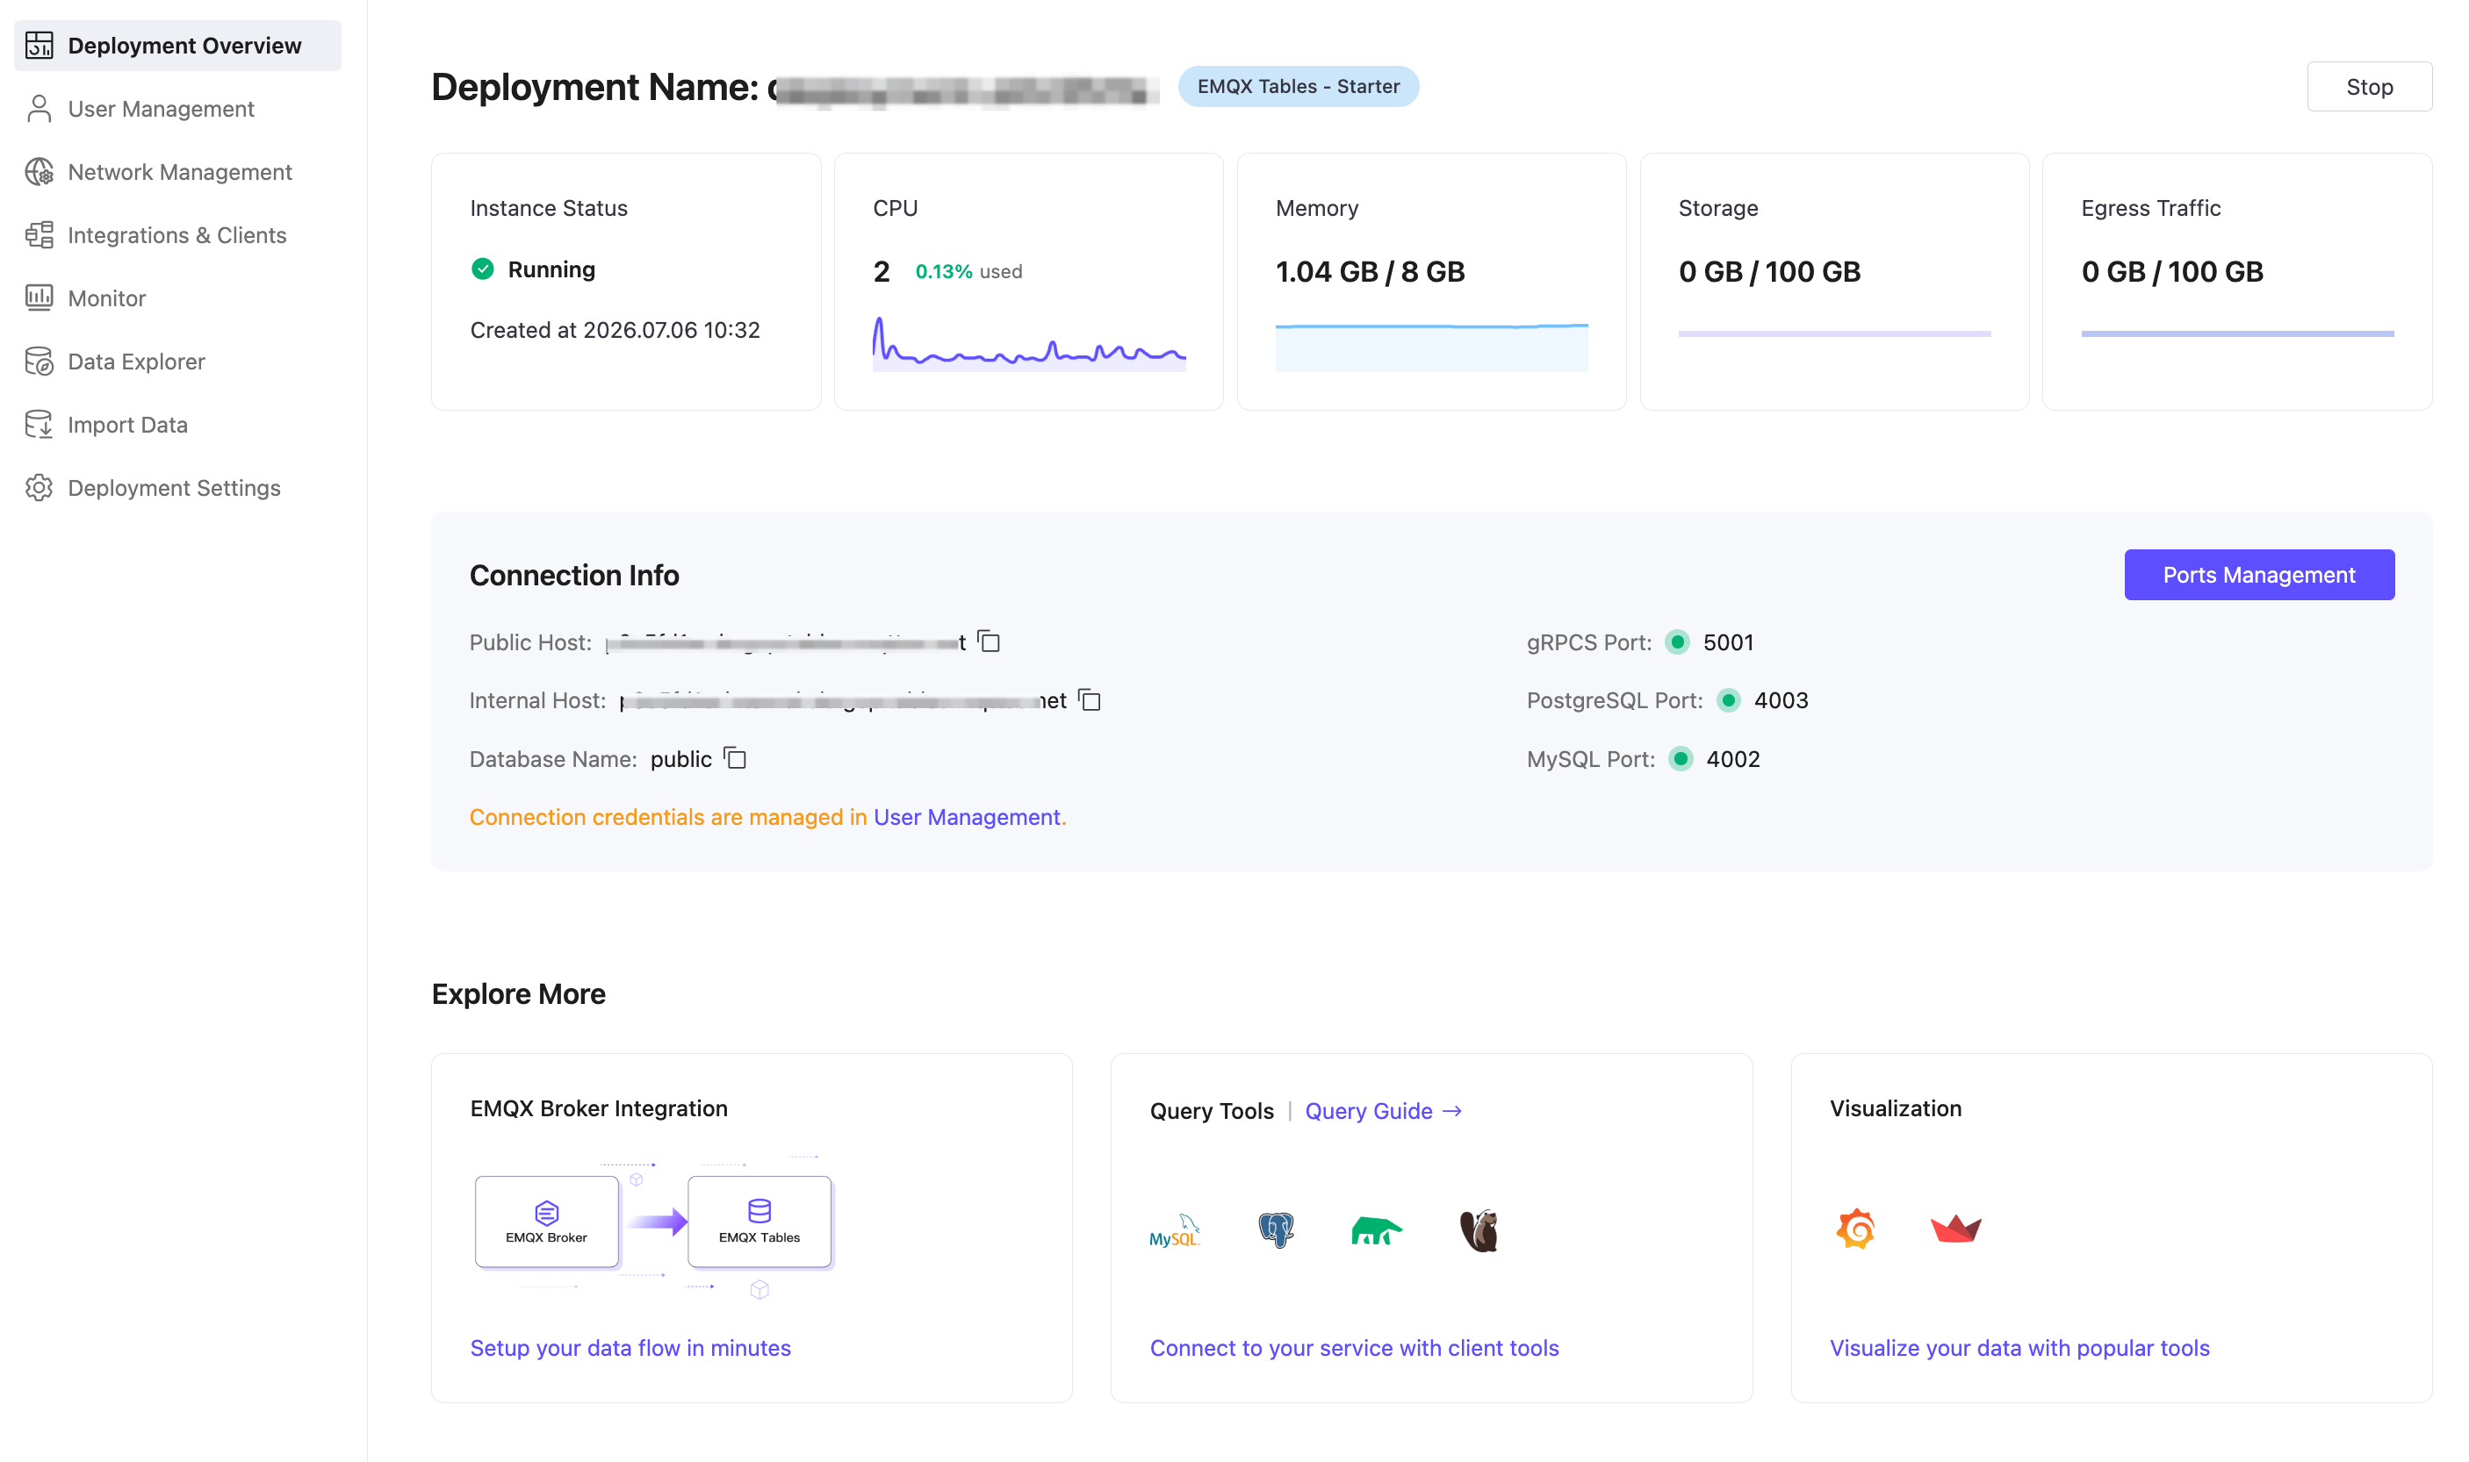Click the PostgreSQL elephant logo
Image resolution: width=2469 pixels, height=1462 pixels.
pos(1277,1230)
